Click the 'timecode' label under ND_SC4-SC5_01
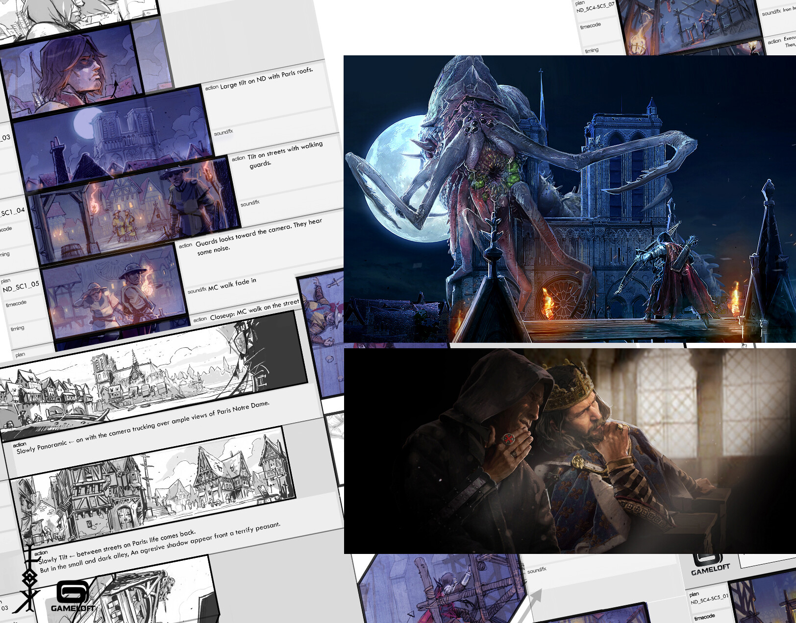Image resolution: width=796 pixels, height=623 pixels. tap(705, 617)
